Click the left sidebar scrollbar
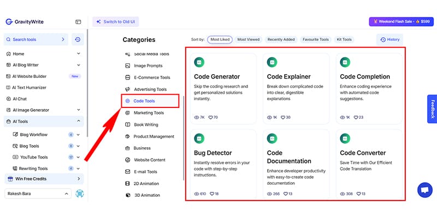The image size is (437, 218). point(87,83)
